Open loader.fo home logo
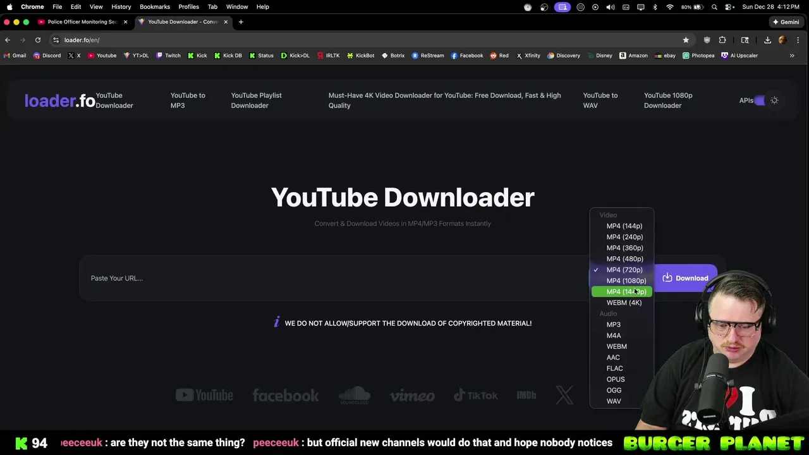The image size is (809, 455). pos(59,100)
